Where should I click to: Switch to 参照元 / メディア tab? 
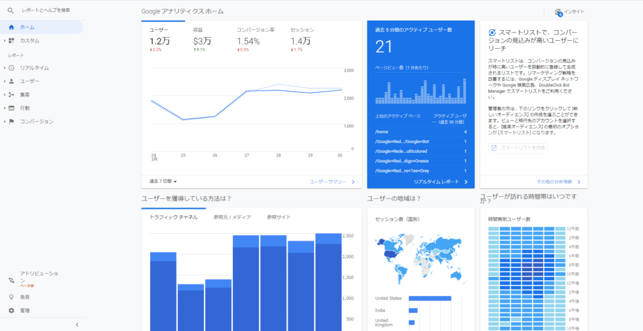click(232, 217)
